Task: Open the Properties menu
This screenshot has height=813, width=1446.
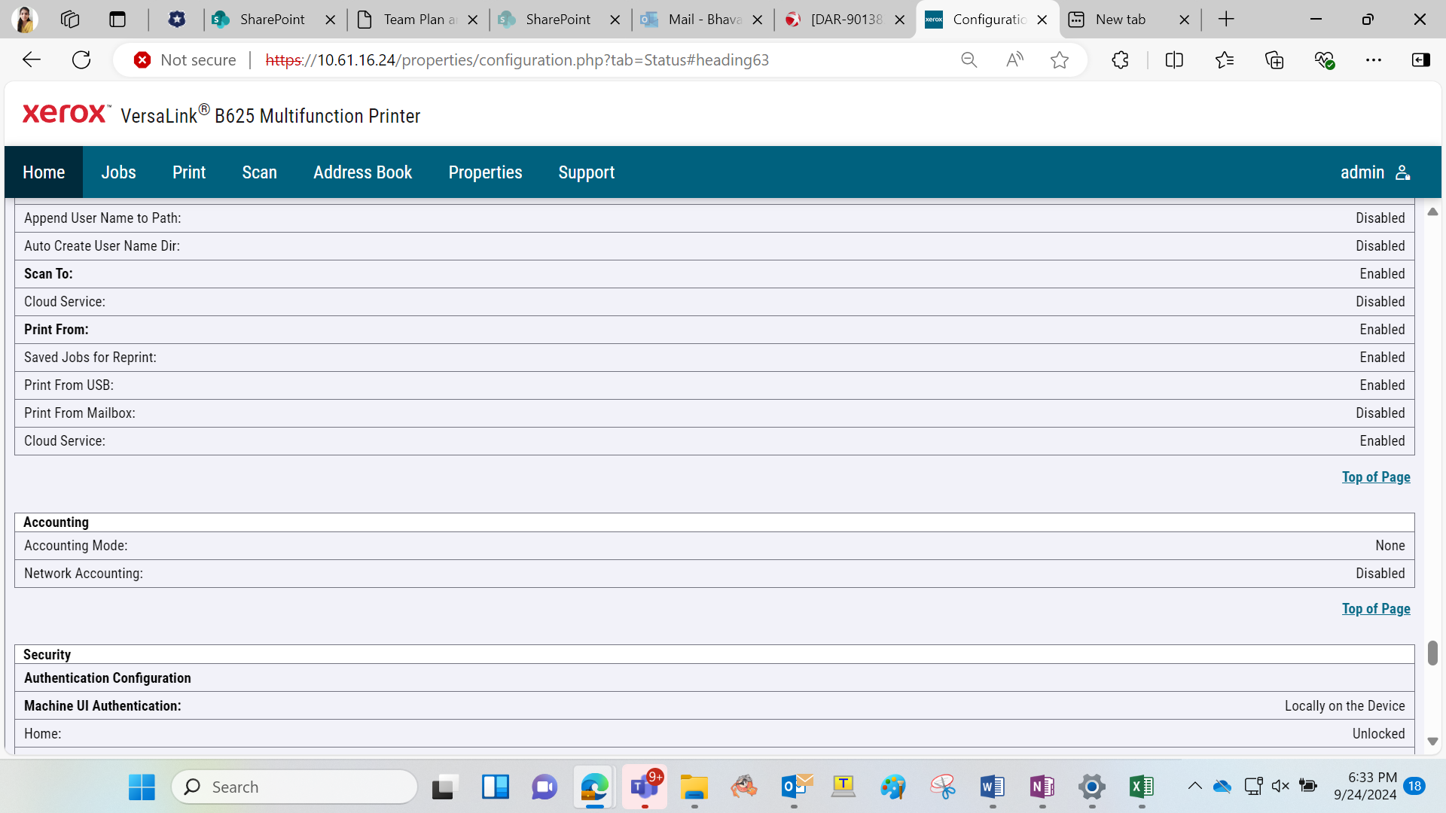Action: [485, 172]
